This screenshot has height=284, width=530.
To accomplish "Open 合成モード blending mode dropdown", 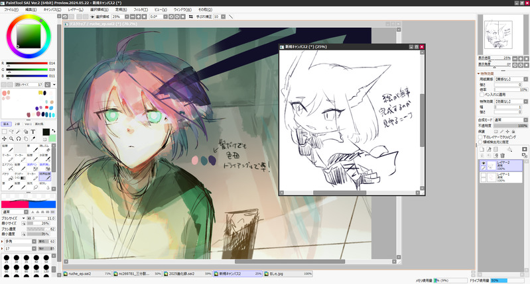I will (525, 120).
